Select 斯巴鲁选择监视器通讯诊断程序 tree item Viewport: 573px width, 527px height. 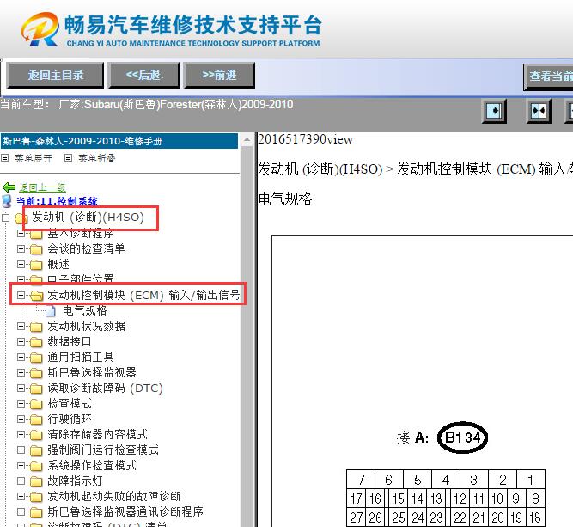125,512
